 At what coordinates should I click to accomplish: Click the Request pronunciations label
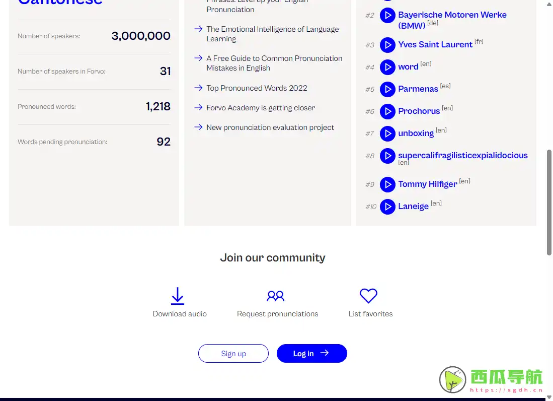coord(278,314)
